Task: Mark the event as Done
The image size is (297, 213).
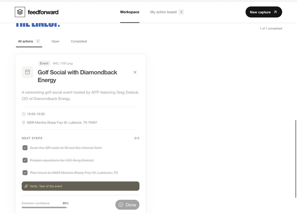Action: tap(127, 205)
